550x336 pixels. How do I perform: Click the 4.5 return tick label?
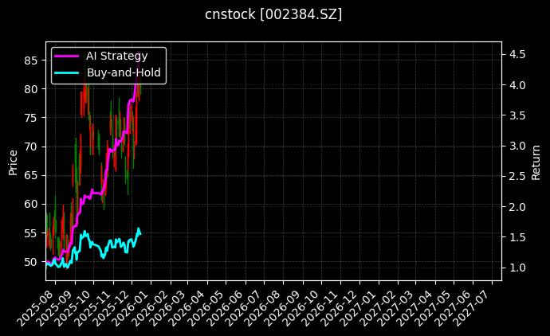coord(517,54)
